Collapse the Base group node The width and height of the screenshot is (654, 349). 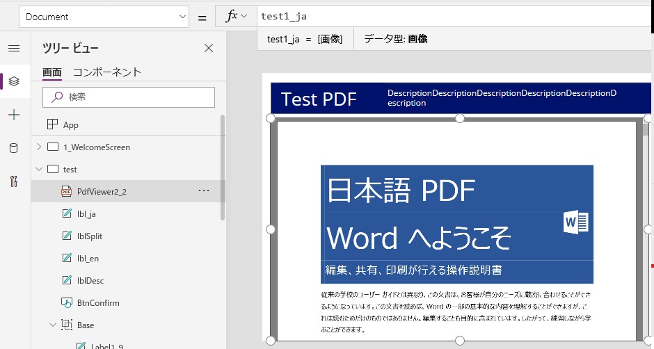53,325
